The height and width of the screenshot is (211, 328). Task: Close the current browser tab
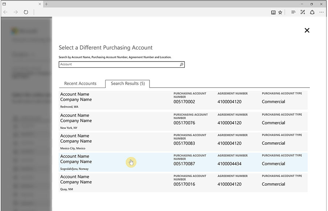pyautogui.click(x=40, y=4)
